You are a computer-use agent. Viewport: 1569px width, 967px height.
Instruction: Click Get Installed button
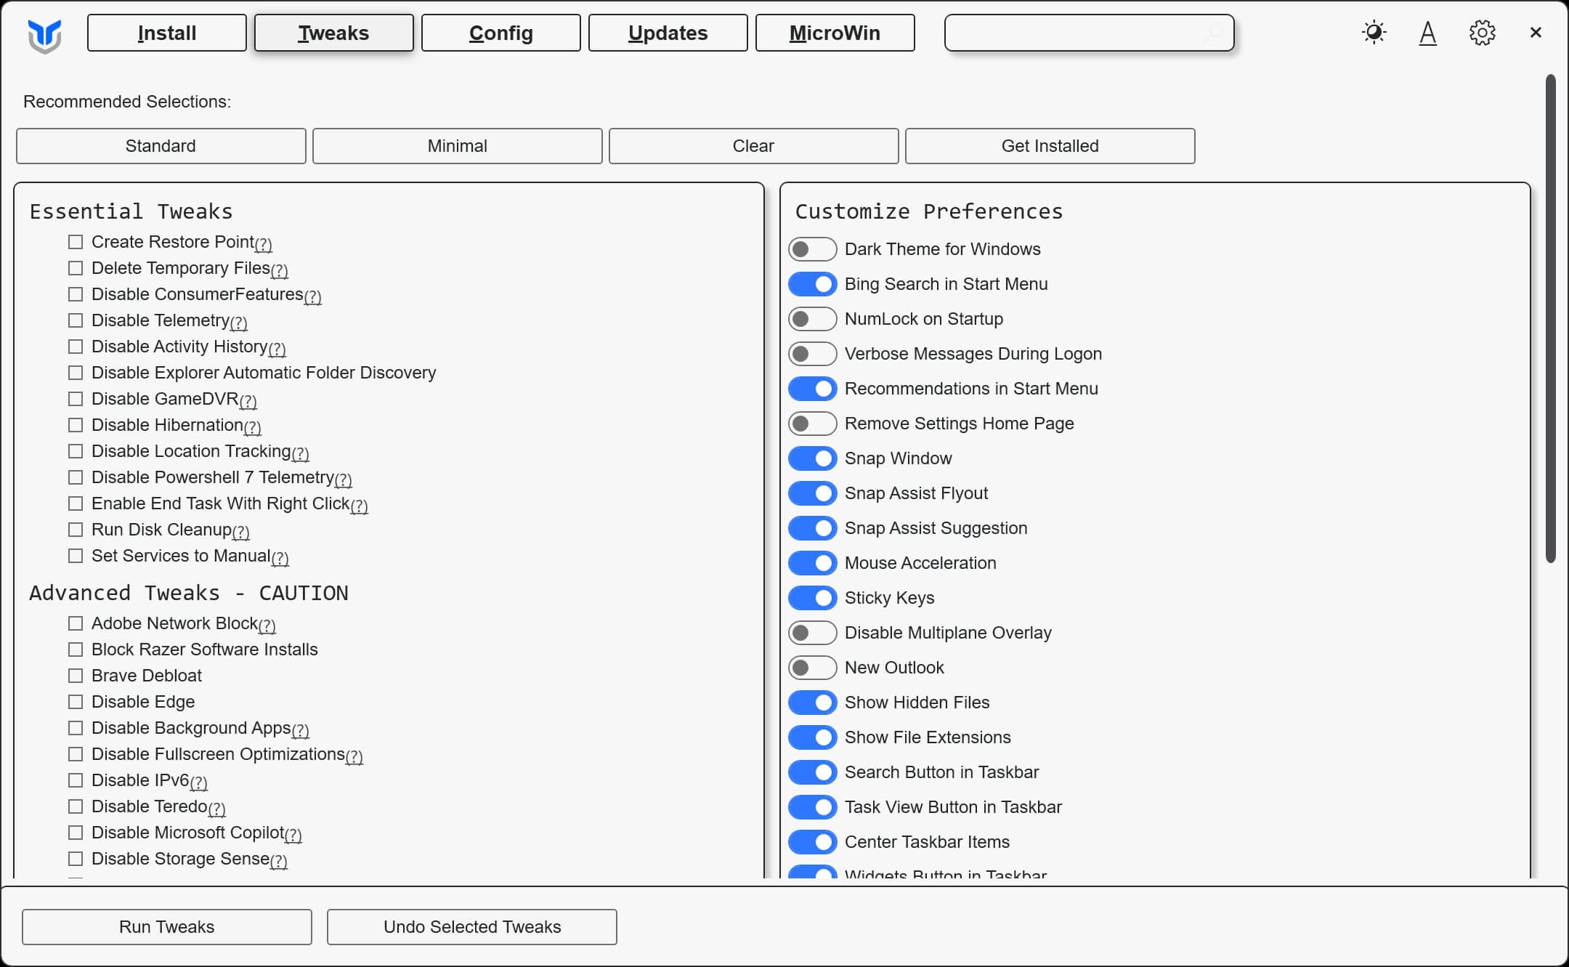point(1050,146)
